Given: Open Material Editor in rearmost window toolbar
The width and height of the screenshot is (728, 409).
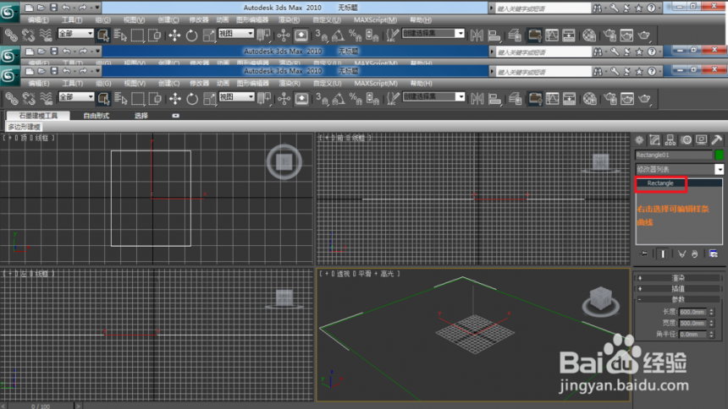Looking at the screenshot, I should coord(589,35).
